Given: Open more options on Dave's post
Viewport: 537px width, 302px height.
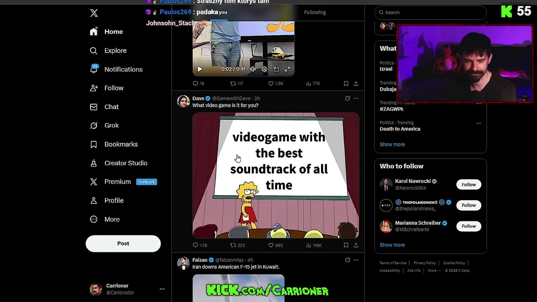Looking at the screenshot, I should tap(356, 99).
